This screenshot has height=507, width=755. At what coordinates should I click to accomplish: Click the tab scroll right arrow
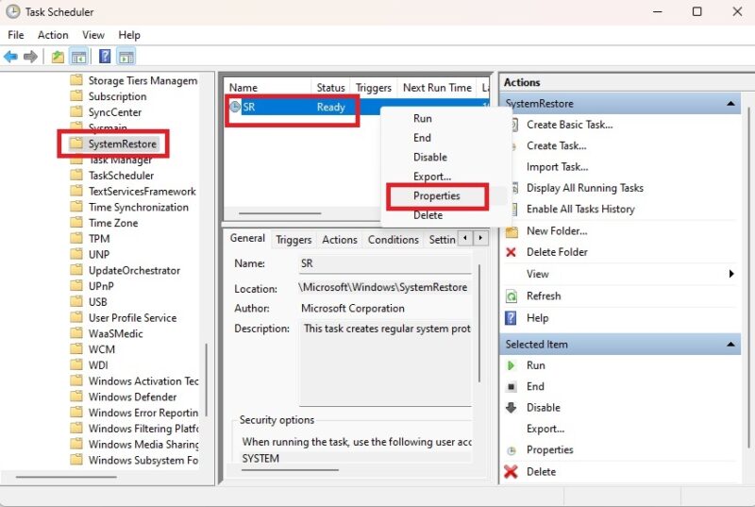480,238
